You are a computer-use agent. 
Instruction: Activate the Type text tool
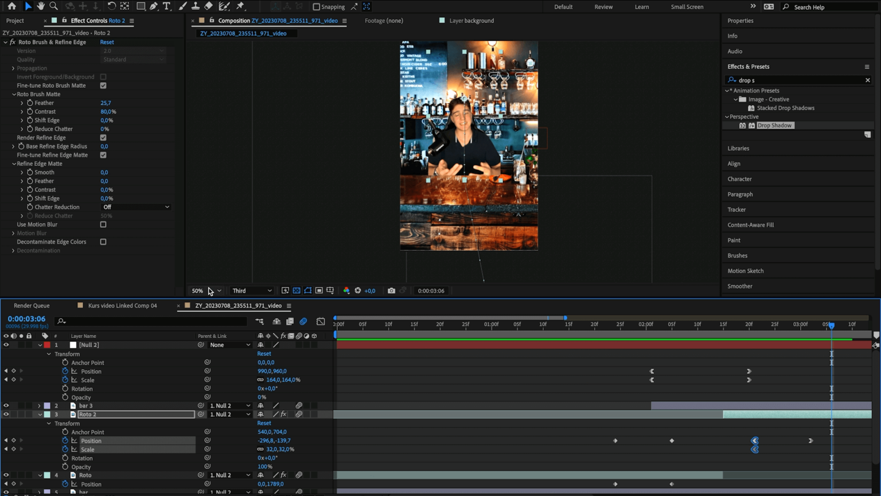point(167,6)
